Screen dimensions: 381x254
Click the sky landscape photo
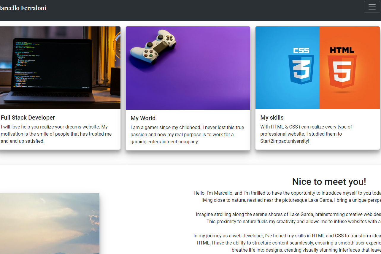tap(50, 223)
